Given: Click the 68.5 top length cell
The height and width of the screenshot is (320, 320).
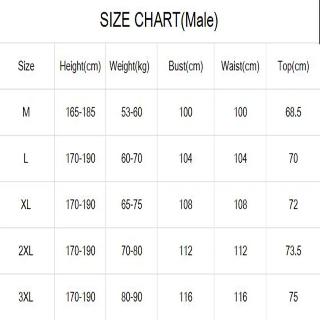Looking at the screenshot, I should [x=293, y=112].
